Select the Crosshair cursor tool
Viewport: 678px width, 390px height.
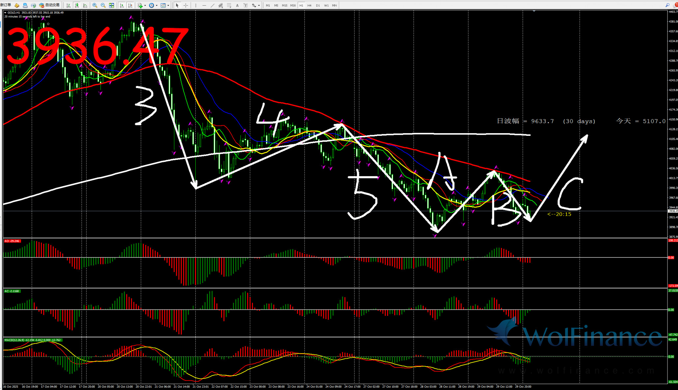(x=186, y=5)
